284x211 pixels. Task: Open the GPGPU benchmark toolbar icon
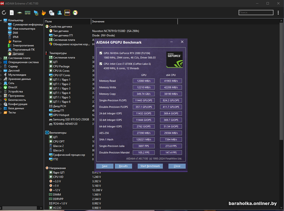pos(51,12)
